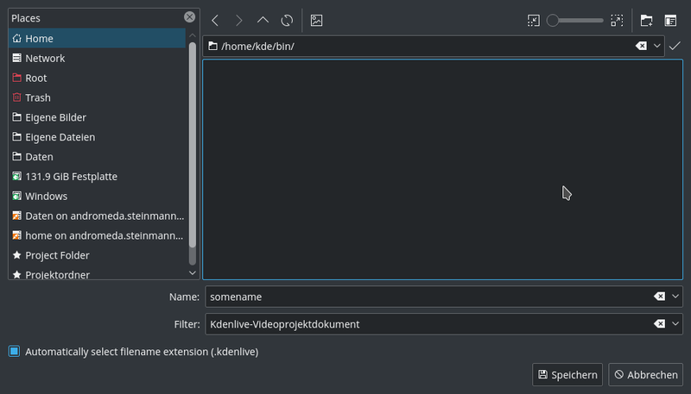
Task: Confirm path with checkmark button
Action: [675, 46]
